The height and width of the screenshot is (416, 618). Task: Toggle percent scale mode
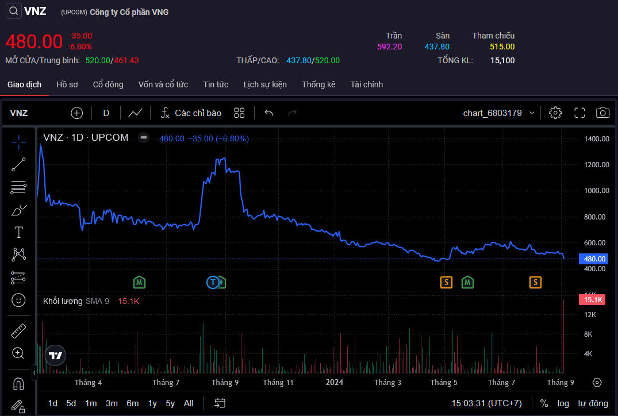(544, 403)
